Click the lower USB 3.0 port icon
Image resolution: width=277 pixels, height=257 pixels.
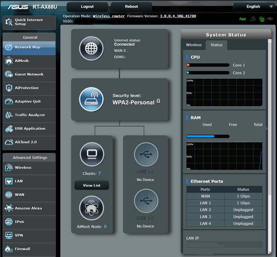point(146,201)
